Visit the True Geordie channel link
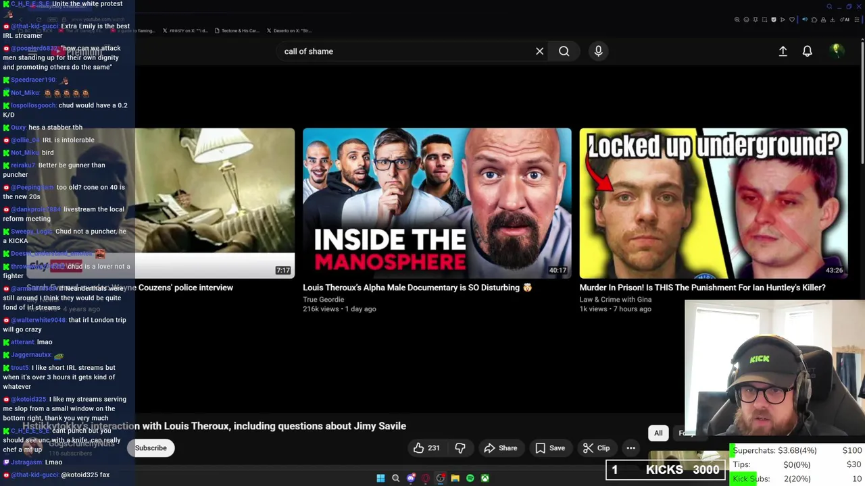Screen dimensions: 865x486 point(323,299)
